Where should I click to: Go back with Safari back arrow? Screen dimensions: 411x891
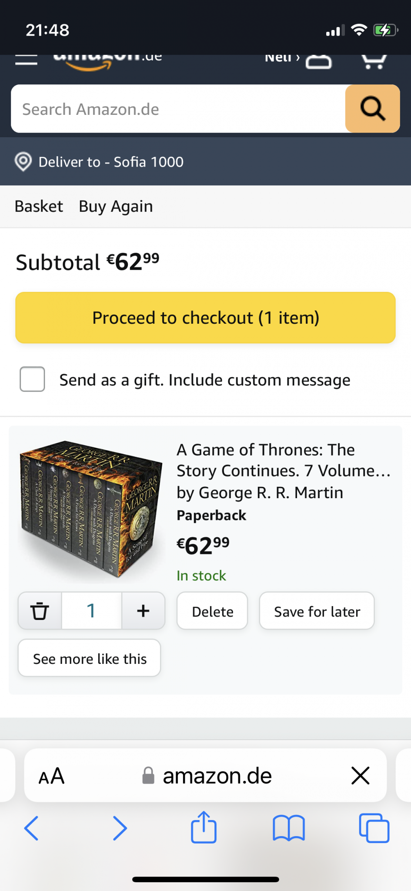point(31,827)
